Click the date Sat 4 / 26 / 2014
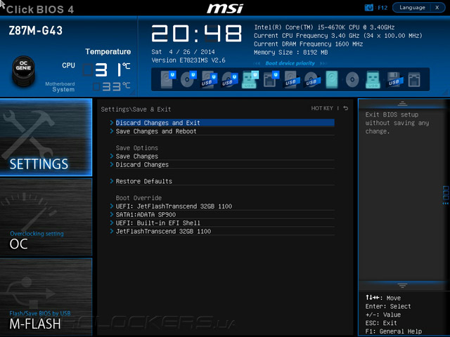Image resolution: width=450 pixels, height=337 pixels. [x=183, y=52]
